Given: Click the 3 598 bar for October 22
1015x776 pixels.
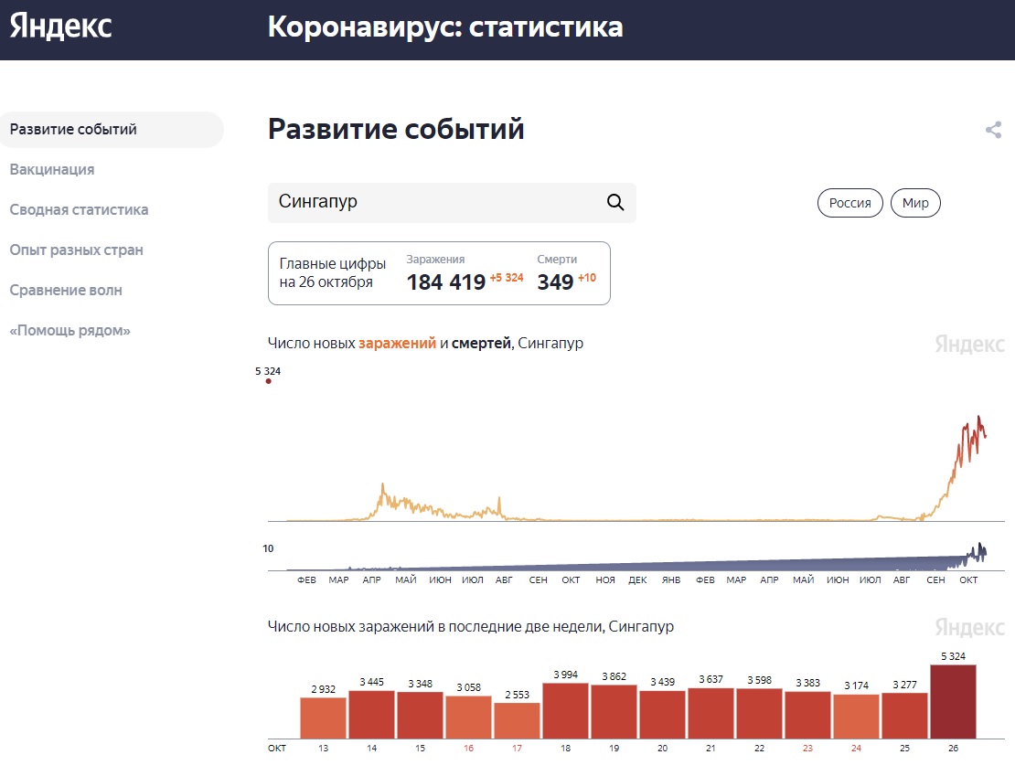Looking at the screenshot, I should 759,713.
